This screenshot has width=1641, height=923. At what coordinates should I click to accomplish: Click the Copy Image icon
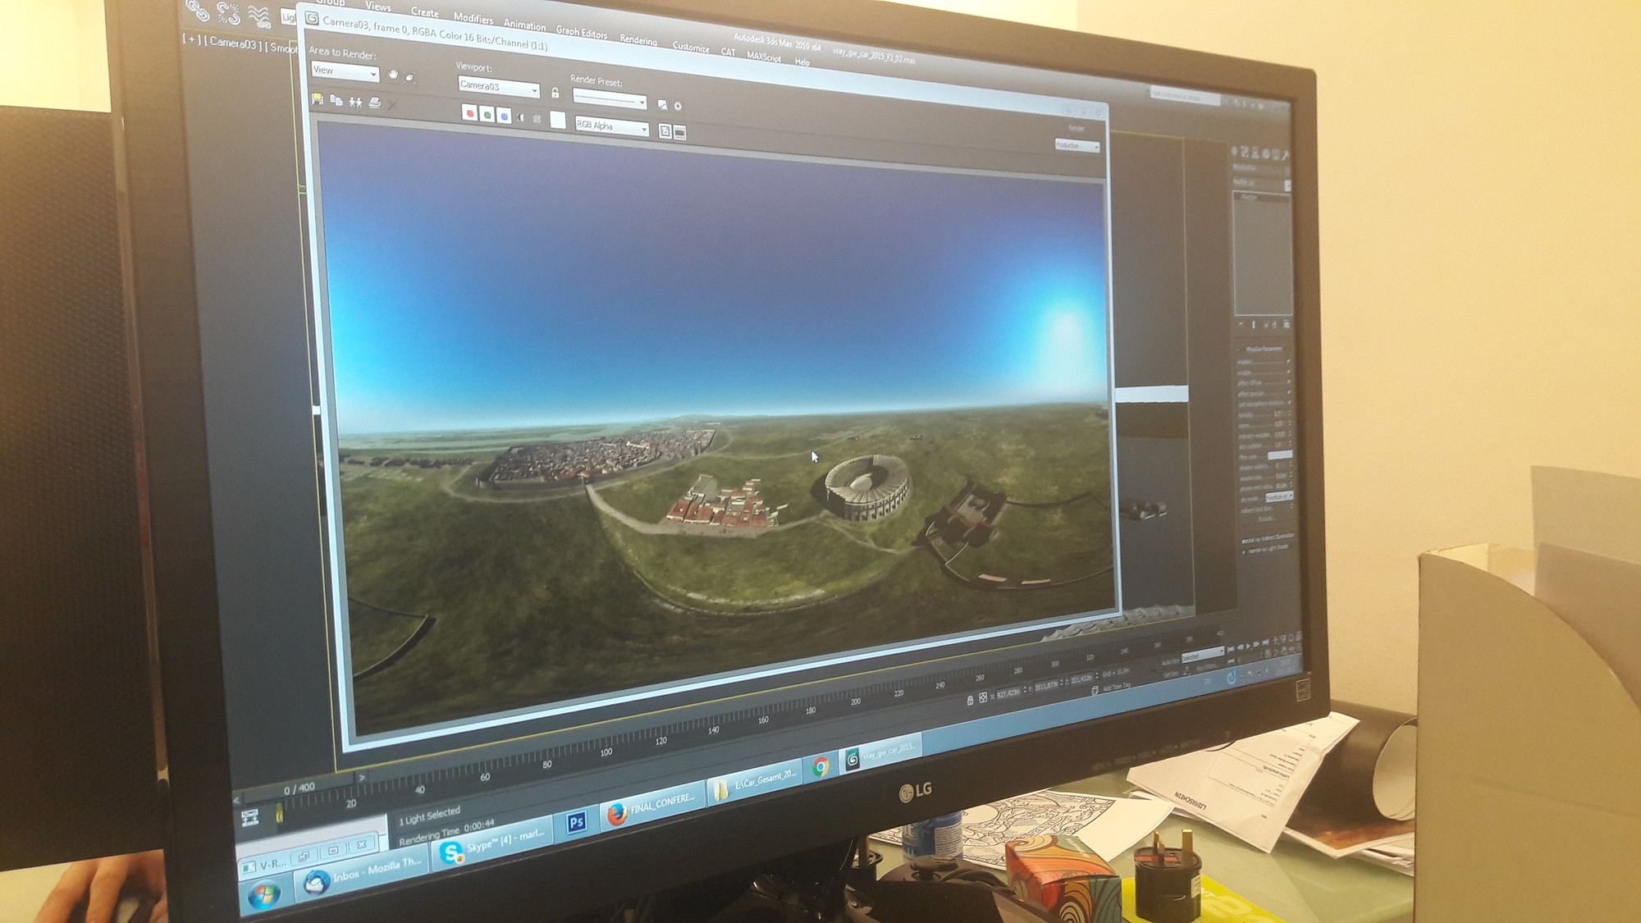(x=336, y=101)
